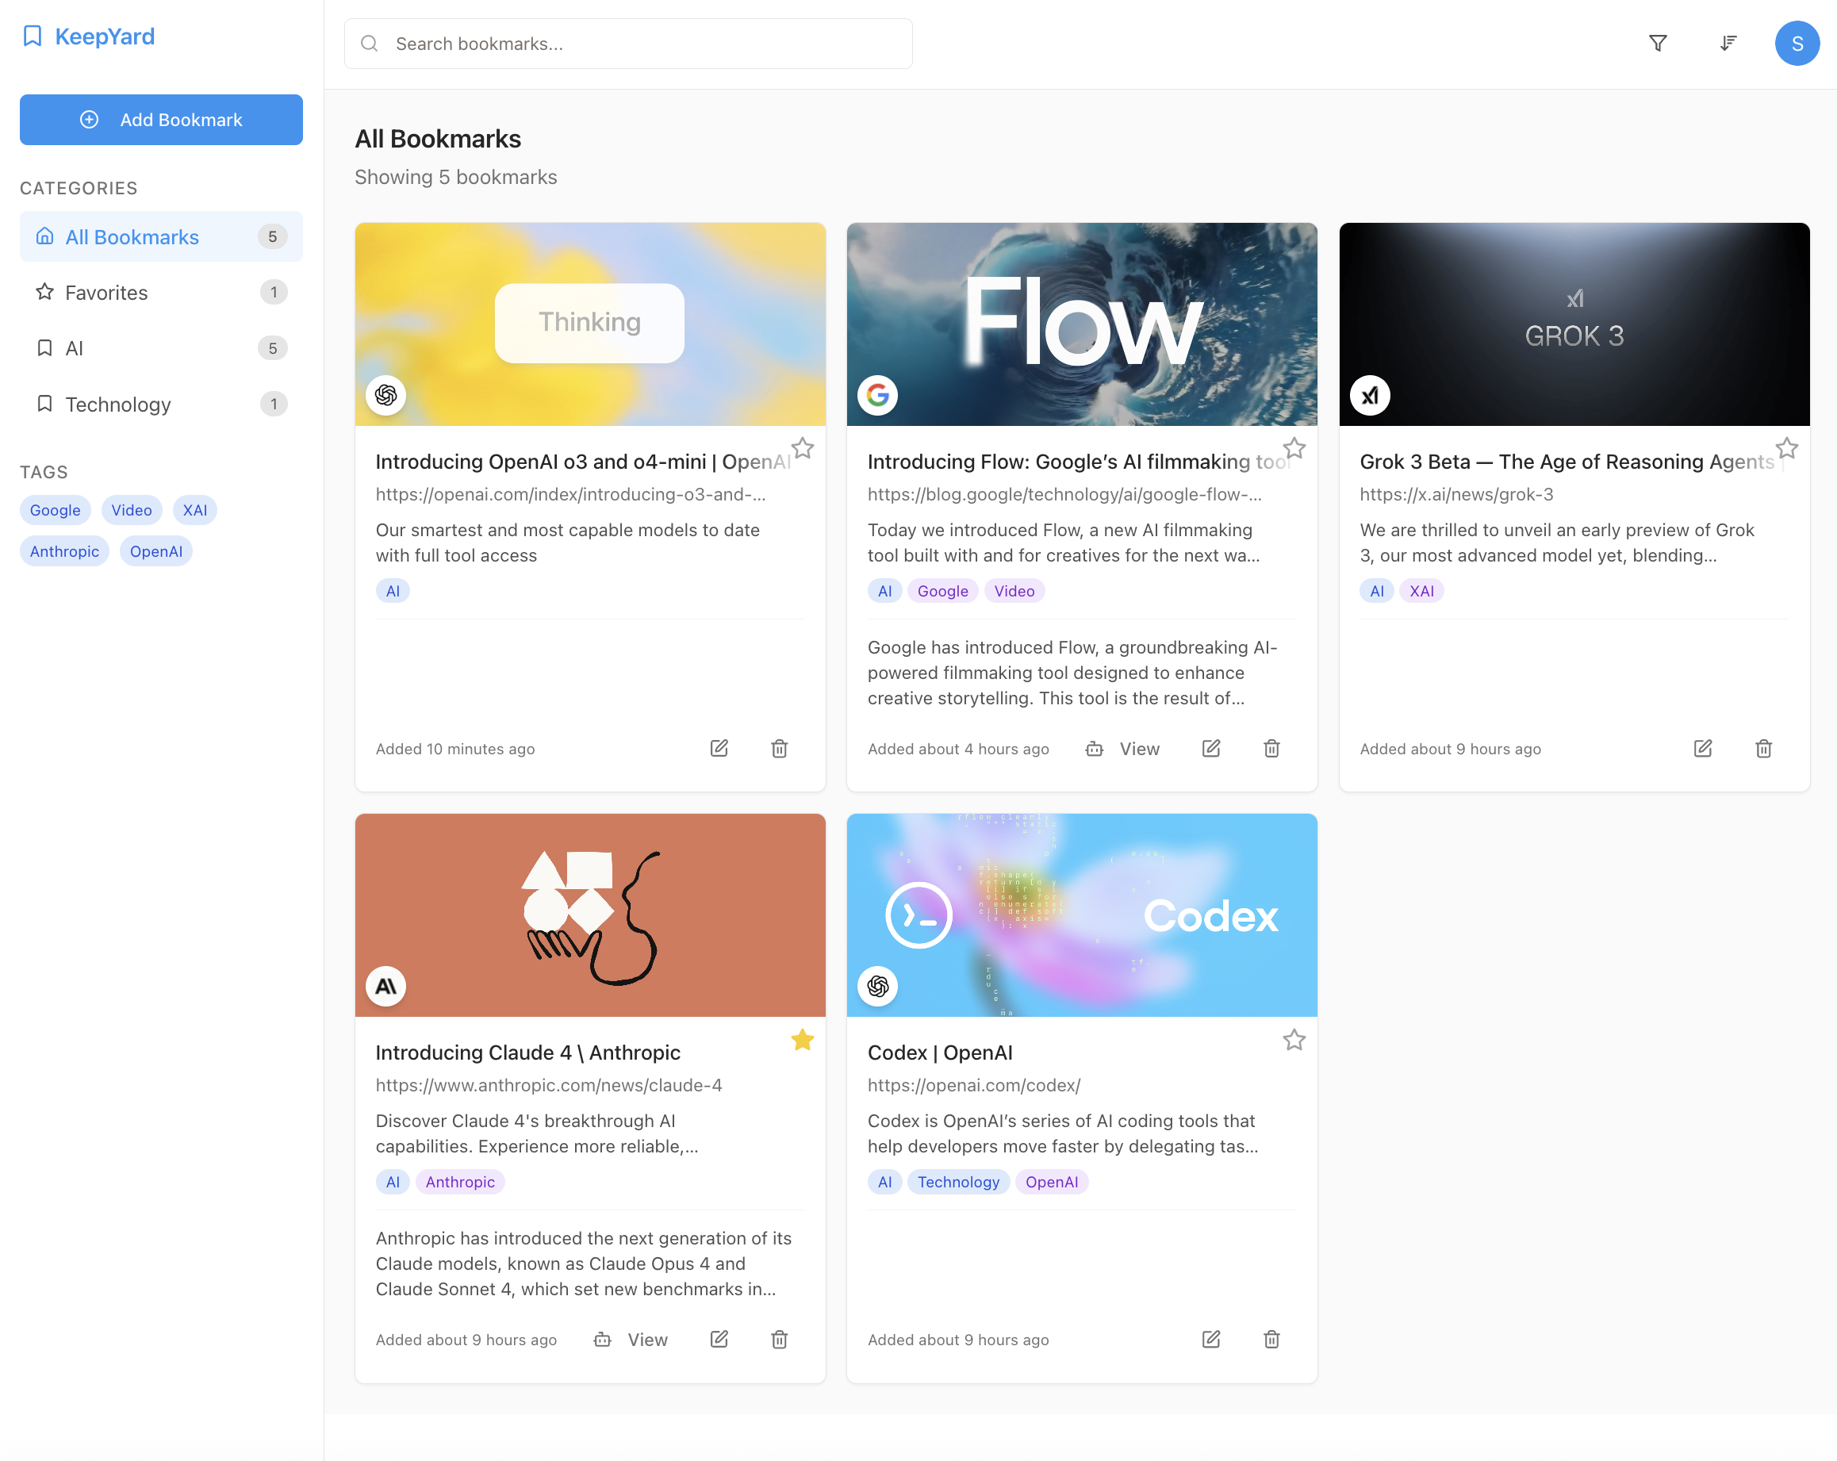Click the Add Bookmark button
This screenshot has height=1461, width=1837.
(x=160, y=120)
